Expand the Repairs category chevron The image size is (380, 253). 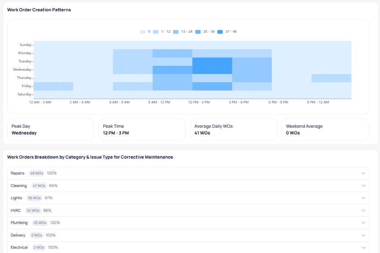(363, 173)
